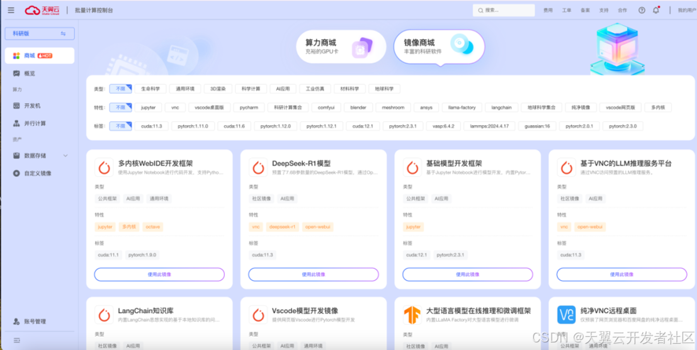The height and width of the screenshot is (350, 697).
Task: Select 不限 in the 标签 filter row
Action: point(120,126)
